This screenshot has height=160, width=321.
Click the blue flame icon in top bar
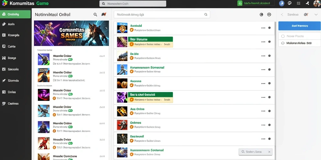tap(282, 3)
